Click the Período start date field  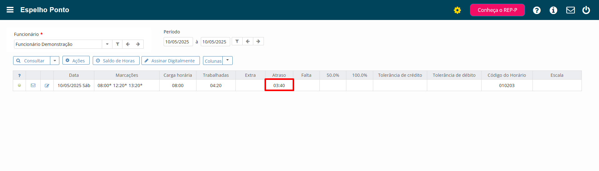pos(178,42)
